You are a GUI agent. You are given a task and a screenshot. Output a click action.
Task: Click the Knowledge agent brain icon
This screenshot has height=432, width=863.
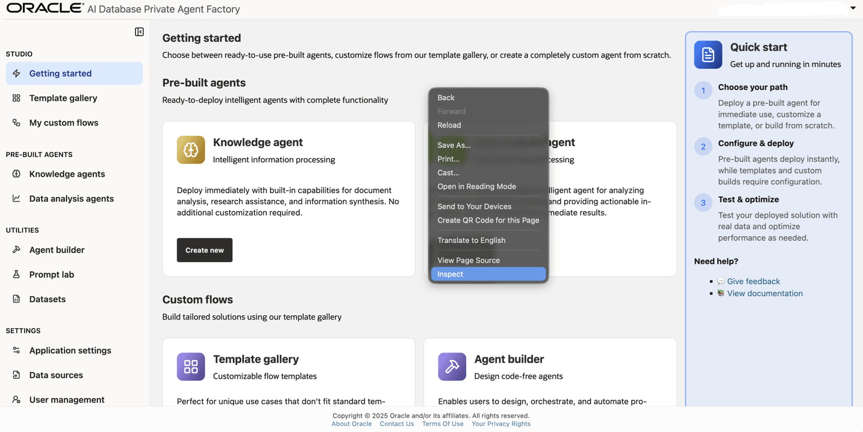(x=191, y=150)
